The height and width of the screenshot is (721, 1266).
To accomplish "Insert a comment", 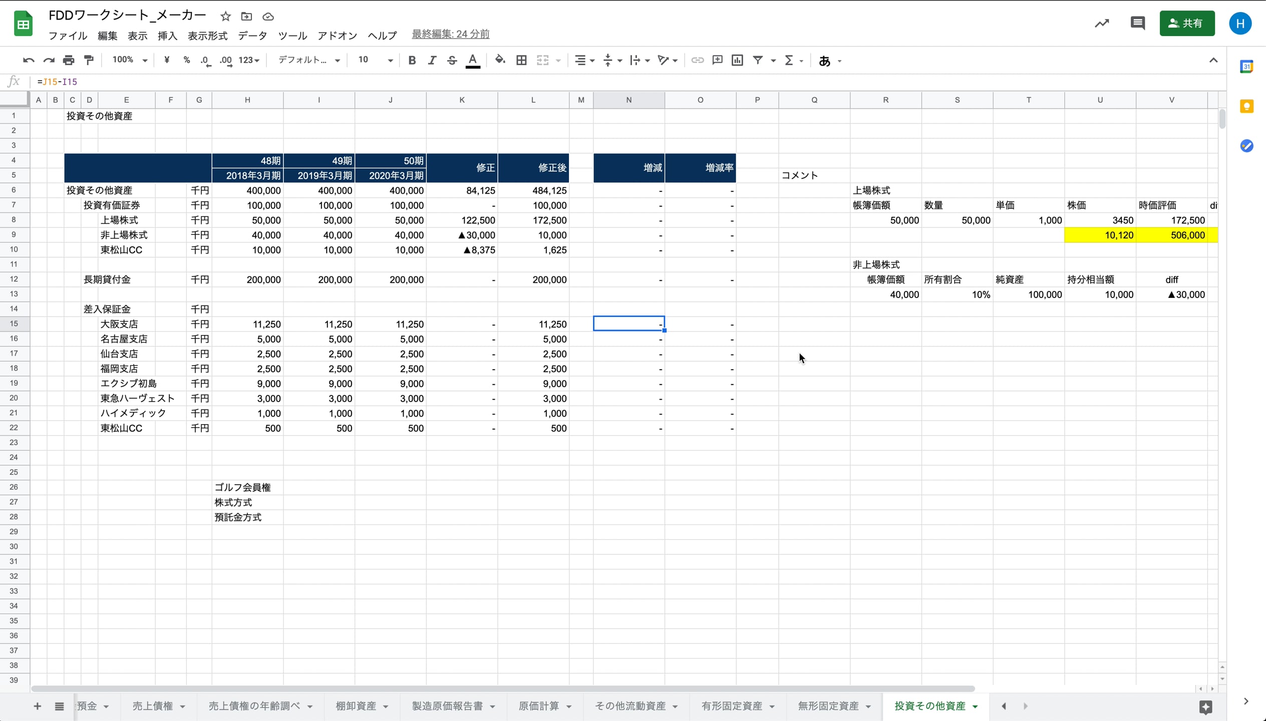I will click(717, 60).
